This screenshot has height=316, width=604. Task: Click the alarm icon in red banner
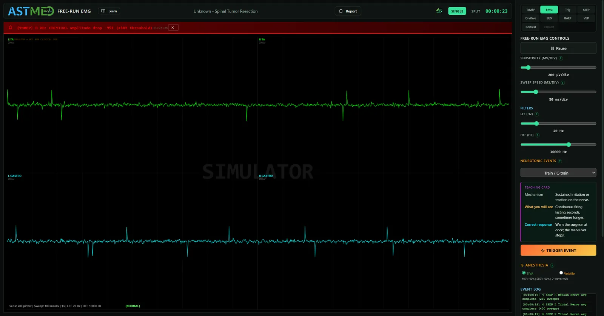[11, 28]
